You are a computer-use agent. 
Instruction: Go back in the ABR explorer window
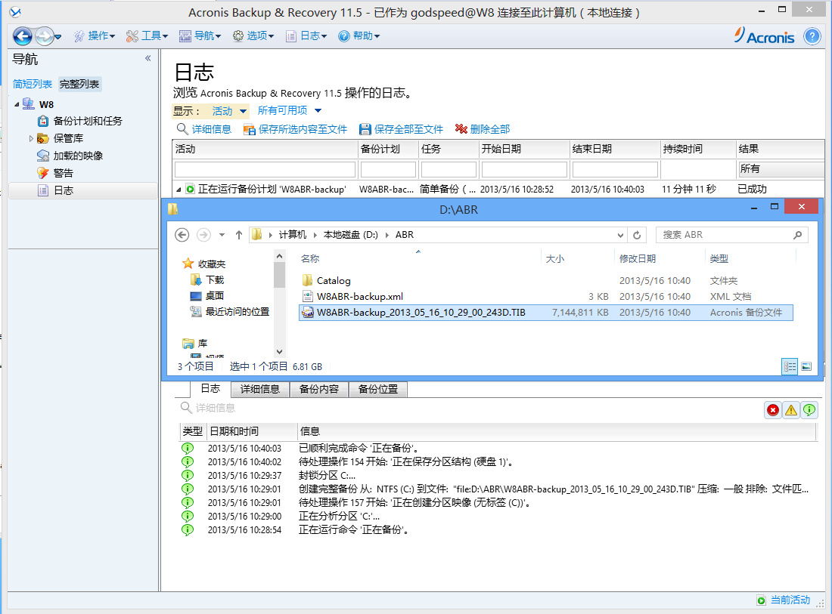point(182,235)
